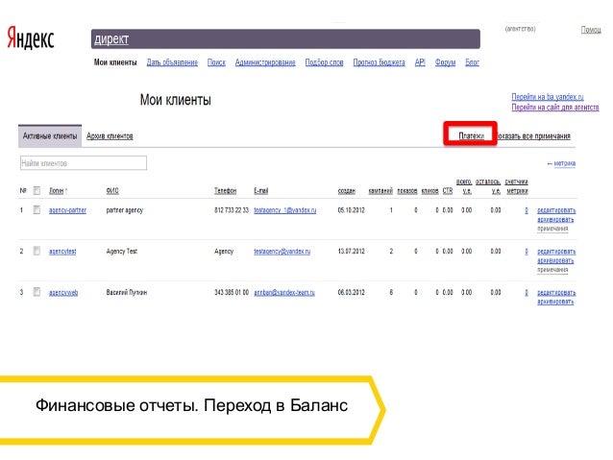Click the phone number 343 385 01 00

(232, 292)
